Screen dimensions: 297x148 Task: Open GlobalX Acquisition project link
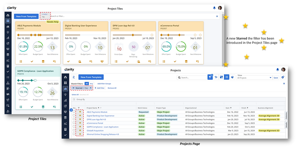pyautogui.click(x=95, y=131)
